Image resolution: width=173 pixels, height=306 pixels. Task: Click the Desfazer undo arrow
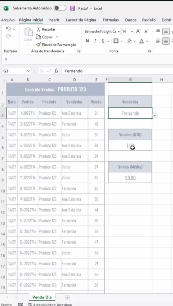point(8,29)
